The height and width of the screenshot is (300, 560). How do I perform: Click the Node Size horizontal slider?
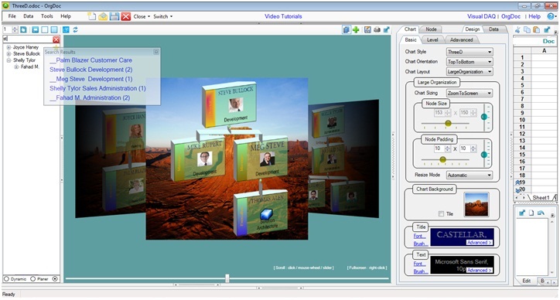click(445, 124)
